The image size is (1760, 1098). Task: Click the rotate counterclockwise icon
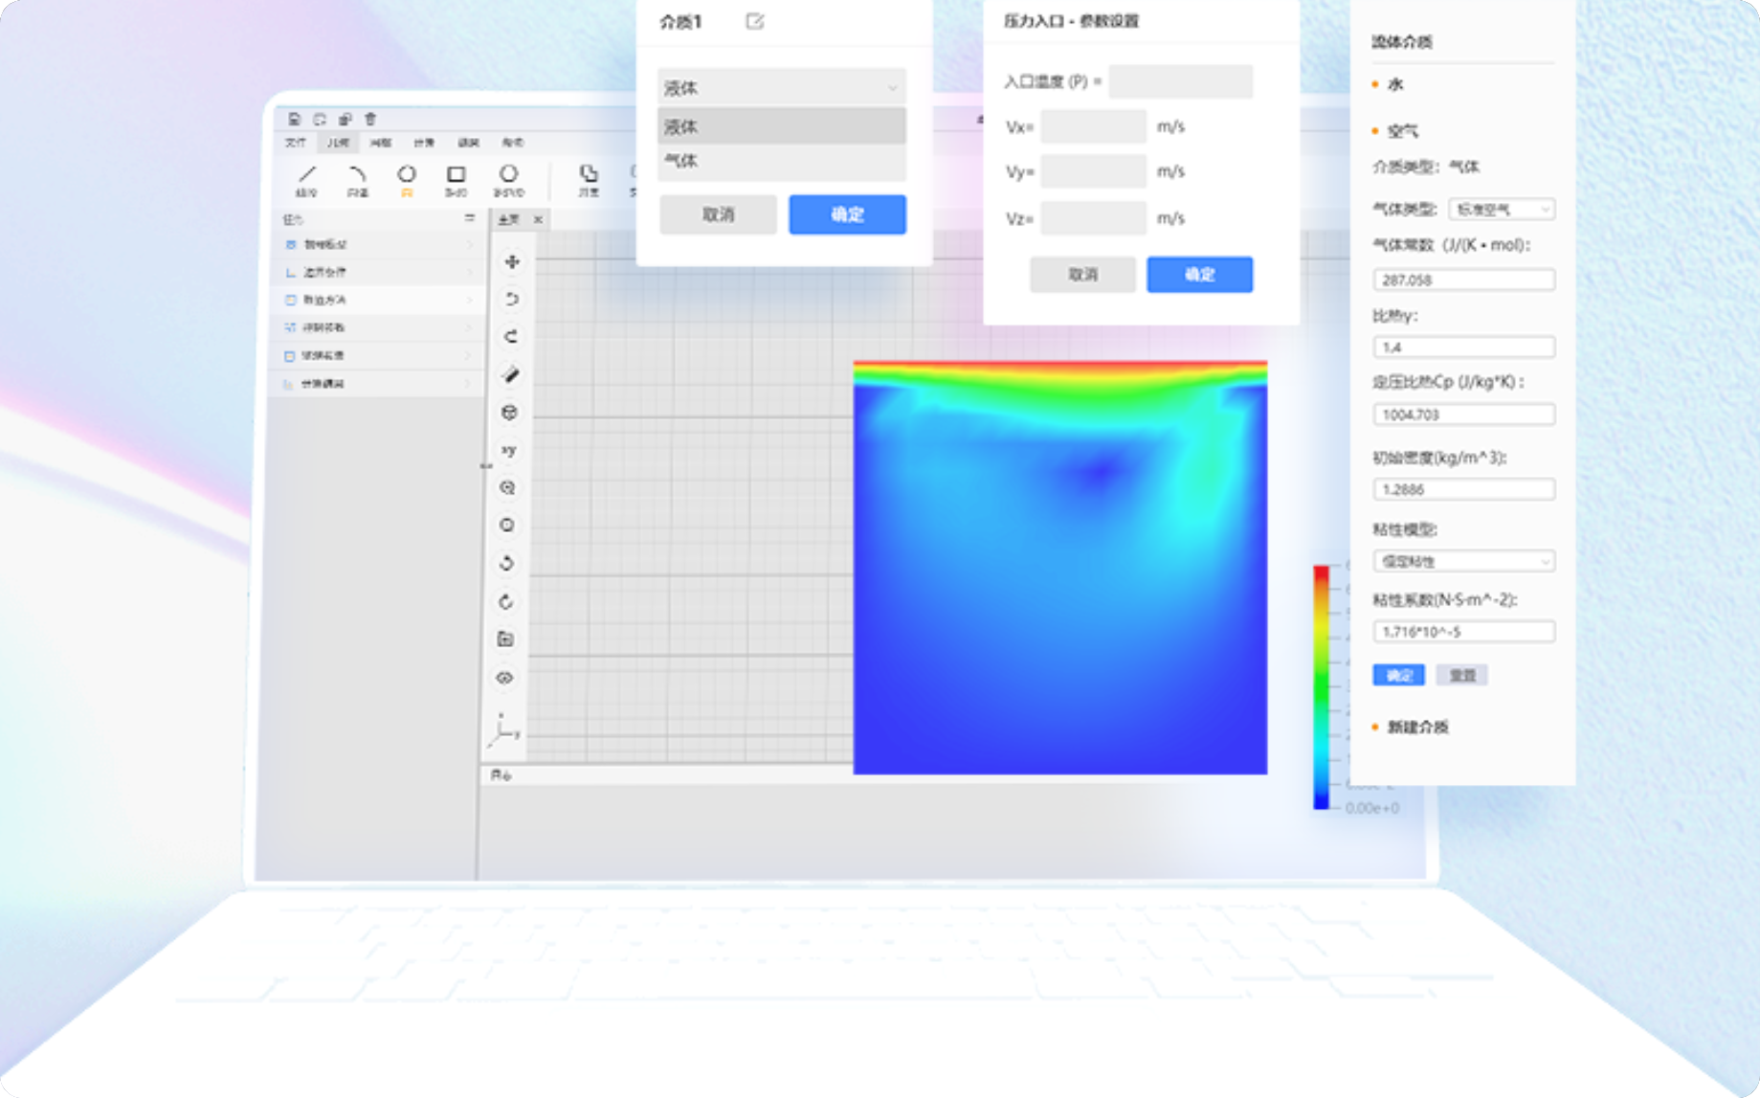[x=507, y=564]
